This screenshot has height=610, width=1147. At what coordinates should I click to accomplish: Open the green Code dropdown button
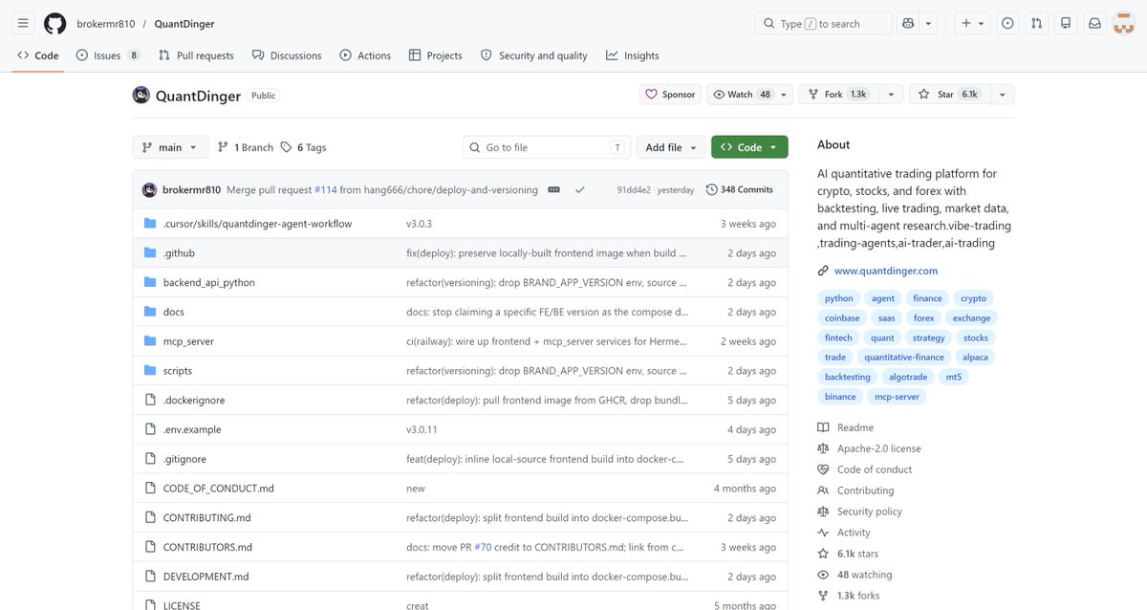[x=749, y=147]
